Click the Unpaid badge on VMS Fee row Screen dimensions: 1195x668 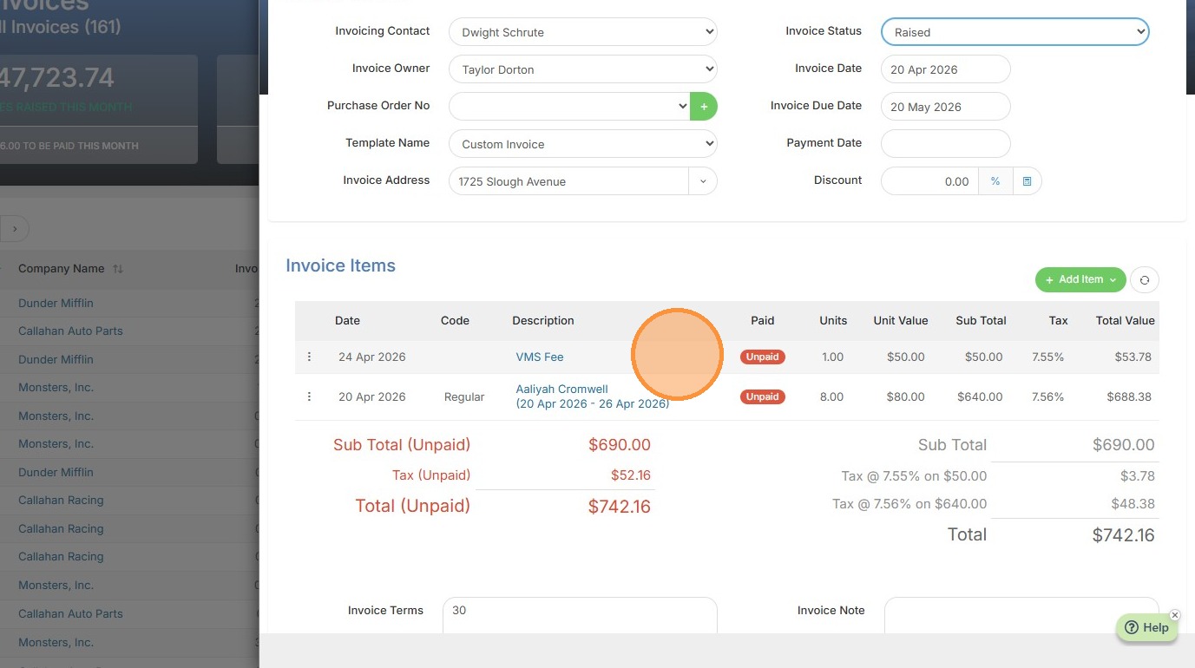[763, 357]
